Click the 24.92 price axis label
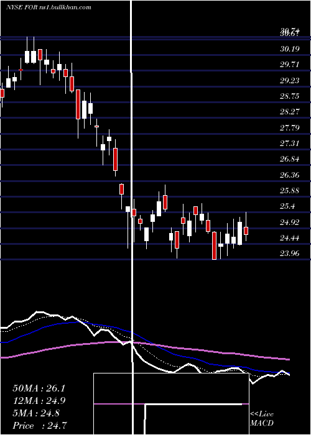The width and height of the screenshot is (311, 435). pos(290,222)
